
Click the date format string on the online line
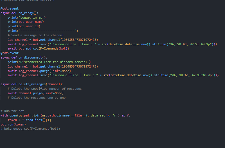[191, 44]
